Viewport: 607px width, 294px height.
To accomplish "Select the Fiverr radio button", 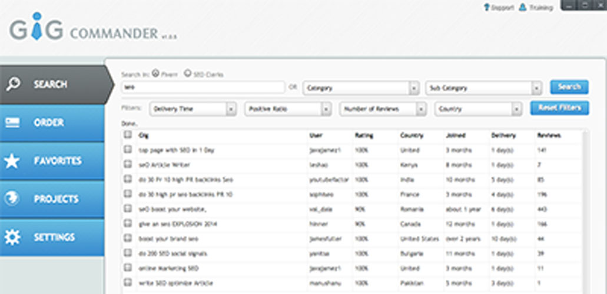I will point(155,73).
